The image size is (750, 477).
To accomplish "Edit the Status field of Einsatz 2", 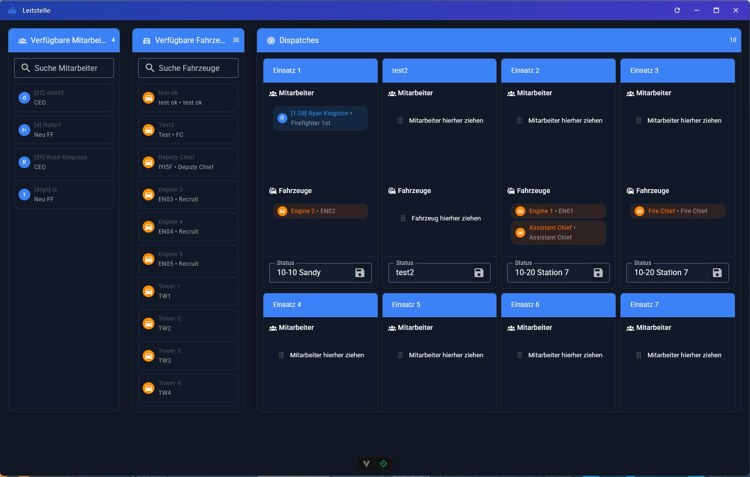I will click(x=558, y=273).
